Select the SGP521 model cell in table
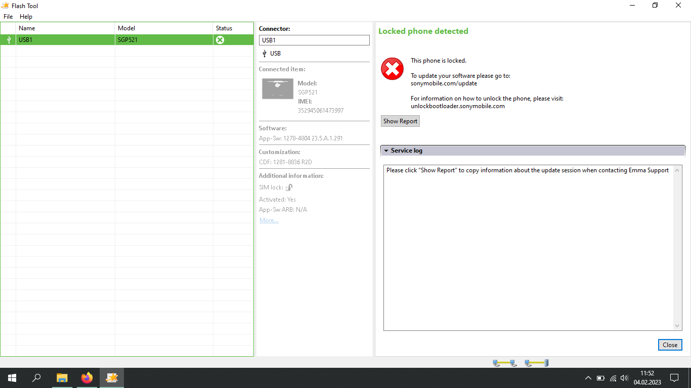 tap(164, 40)
